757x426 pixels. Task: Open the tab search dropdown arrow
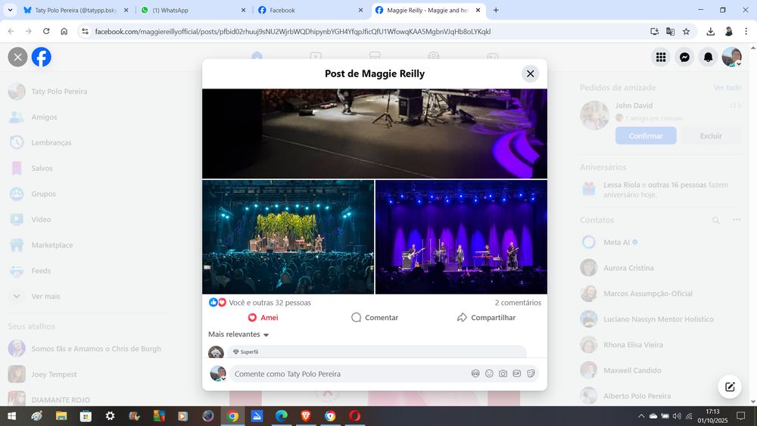tap(10, 10)
